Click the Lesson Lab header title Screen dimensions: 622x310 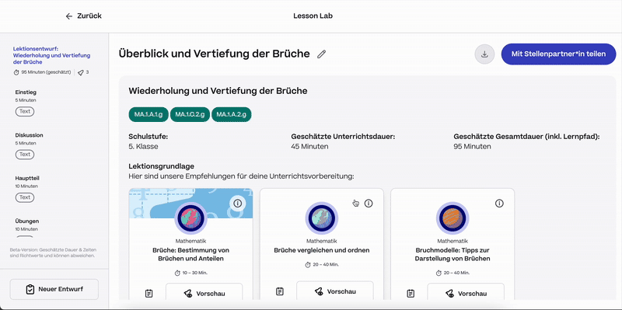click(x=313, y=16)
